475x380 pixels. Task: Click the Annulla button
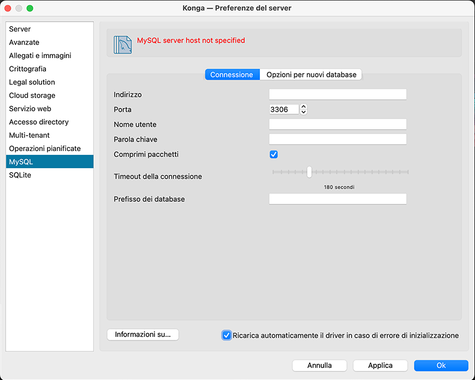click(x=320, y=365)
